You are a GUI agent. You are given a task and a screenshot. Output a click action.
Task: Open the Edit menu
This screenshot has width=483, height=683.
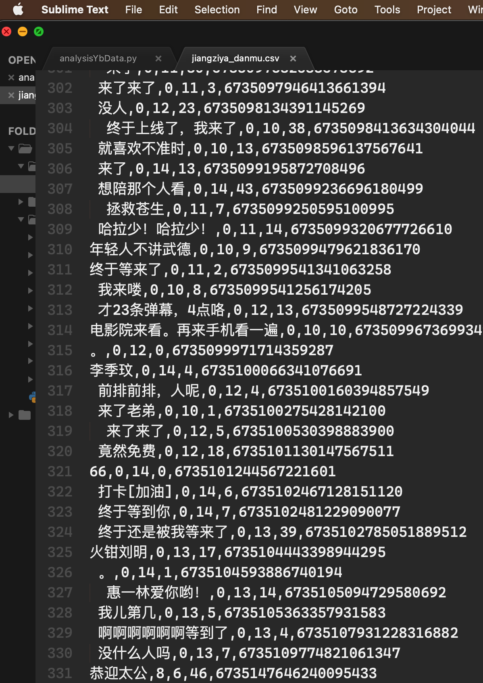coord(168,10)
